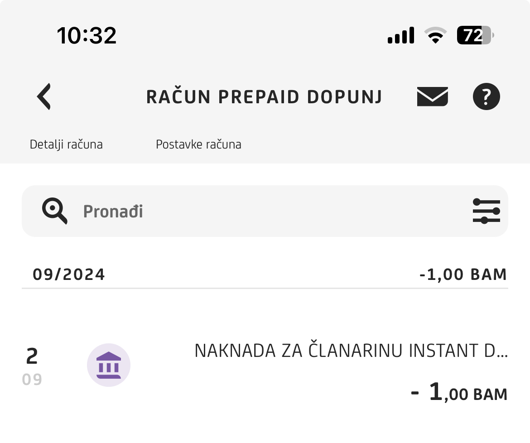
Task: Open the question mark help icon
Action: (x=486, y=96)
